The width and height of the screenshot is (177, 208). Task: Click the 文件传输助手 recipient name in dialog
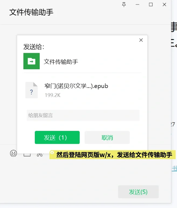pyautogui.click(x=61, y=62)
